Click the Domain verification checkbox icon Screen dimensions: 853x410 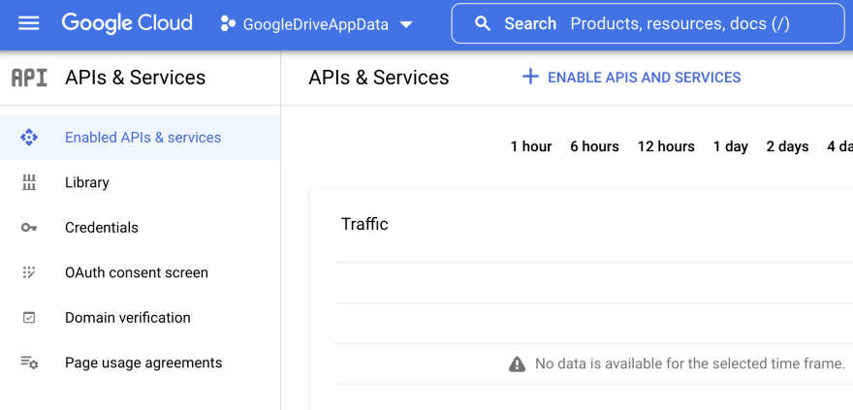click(29, 318)
